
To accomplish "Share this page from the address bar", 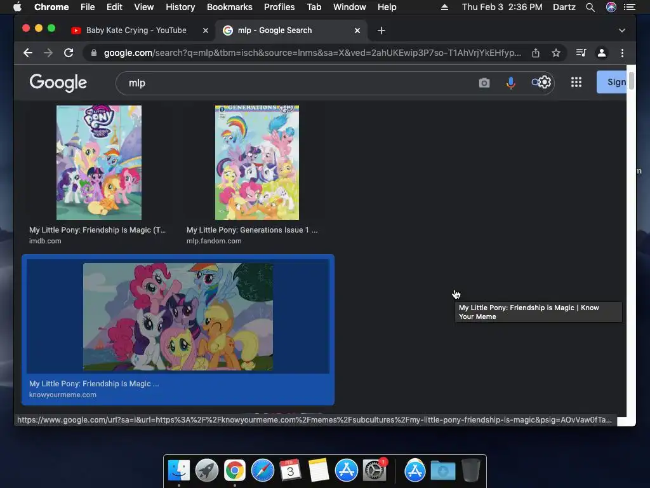I will 536,53.
